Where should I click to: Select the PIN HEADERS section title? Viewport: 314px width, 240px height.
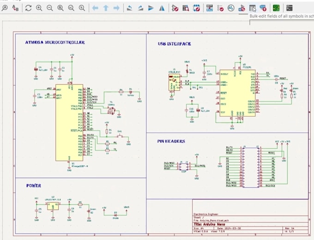pyautogui.click(x=171, y=141)
